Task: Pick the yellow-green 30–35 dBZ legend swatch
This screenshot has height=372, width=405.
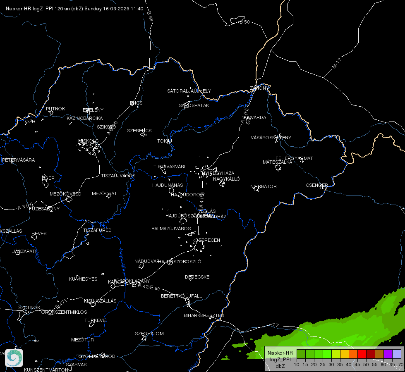Action: coord(336,354)
